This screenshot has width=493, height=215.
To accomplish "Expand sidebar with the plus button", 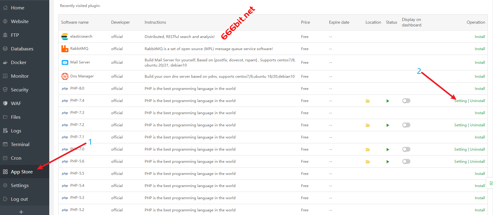I will pos(21,212).
